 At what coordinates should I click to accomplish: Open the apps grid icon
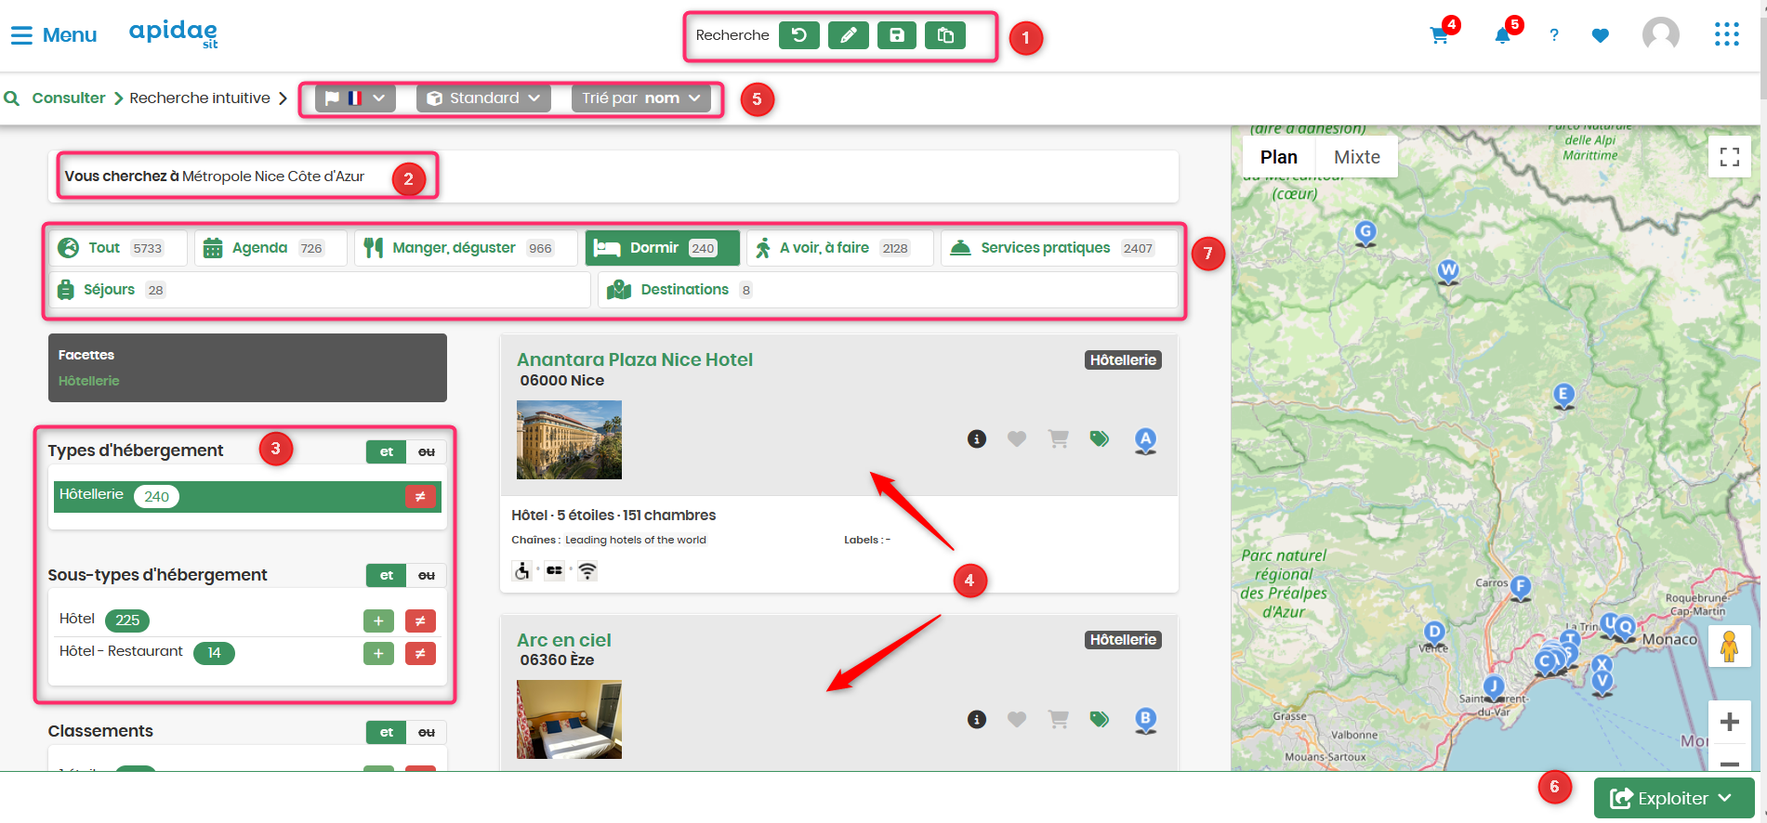pos(1726,35)
